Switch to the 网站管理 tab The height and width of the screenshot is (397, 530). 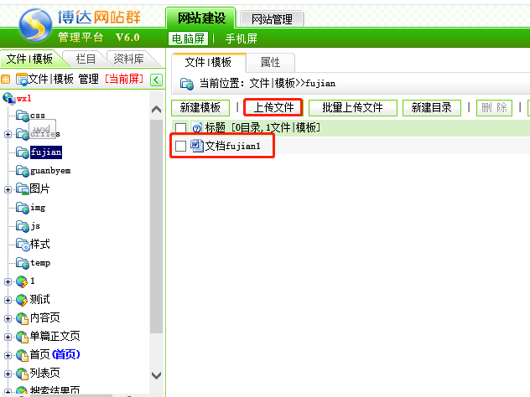pyautogui.click(x=272, y=19)
